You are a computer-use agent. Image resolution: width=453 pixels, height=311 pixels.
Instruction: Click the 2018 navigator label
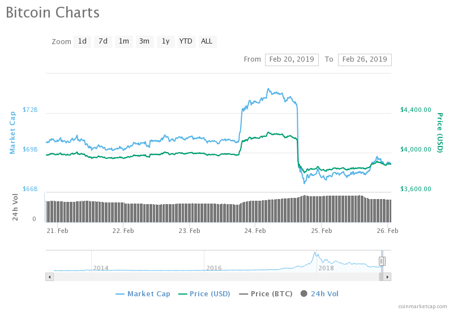326,268
